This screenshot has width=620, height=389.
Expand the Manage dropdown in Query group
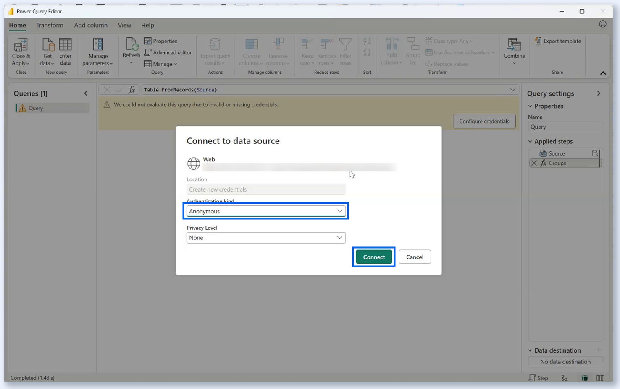pos(161,64)
